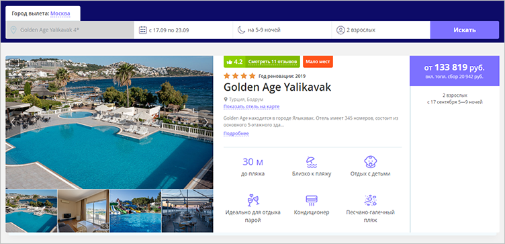The height and width of the screenshot is (244, 505).
Task: Click the person icon for travelers
Action: (x=340, y=30)
